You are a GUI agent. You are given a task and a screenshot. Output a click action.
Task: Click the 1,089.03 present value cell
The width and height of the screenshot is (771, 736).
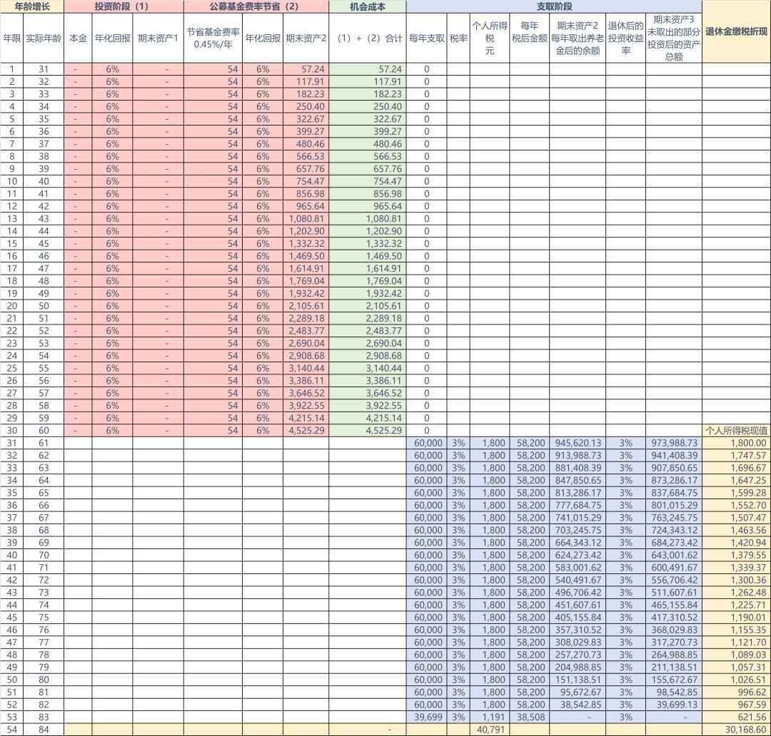click(x=737, y=655)
